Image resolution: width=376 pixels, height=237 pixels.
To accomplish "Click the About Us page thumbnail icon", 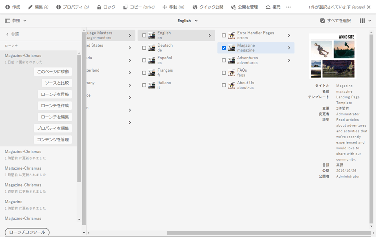I will 232,85.
